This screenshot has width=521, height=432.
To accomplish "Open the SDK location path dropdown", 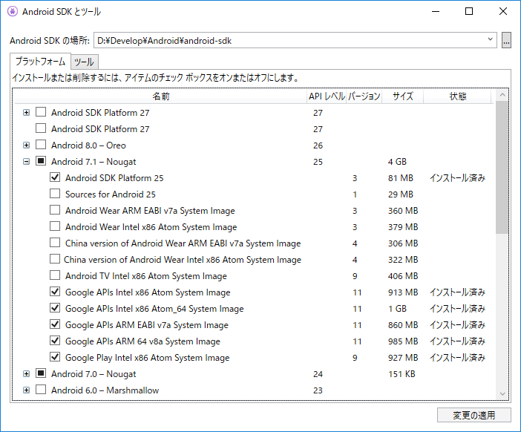I will click(x=490, y=39).
